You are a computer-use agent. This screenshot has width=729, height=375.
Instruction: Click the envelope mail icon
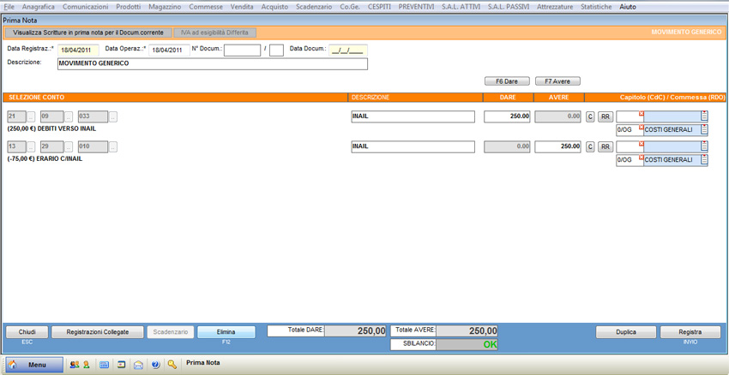[x=138, y=364]
